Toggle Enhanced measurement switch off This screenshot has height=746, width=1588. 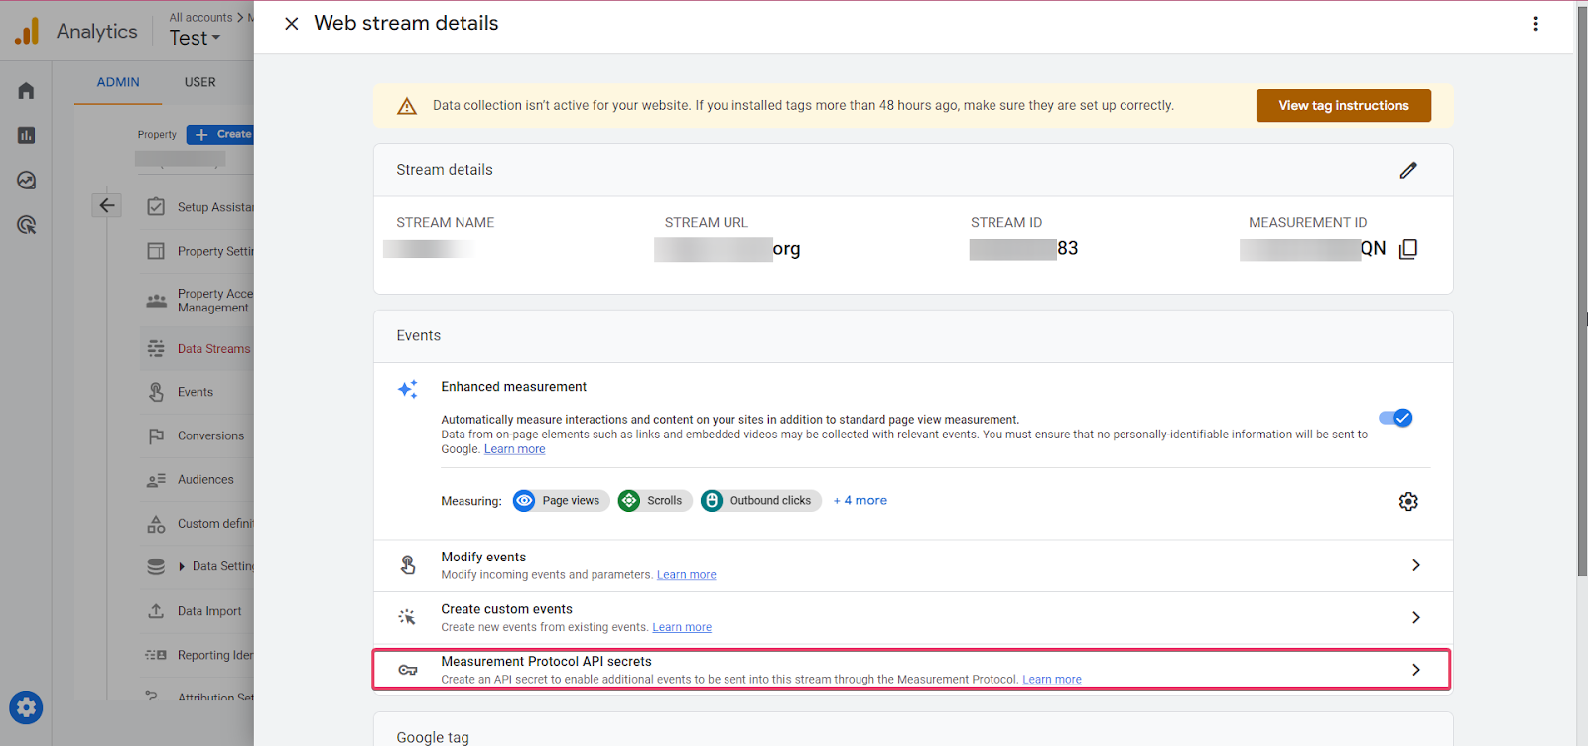[x=1395, y=418]
